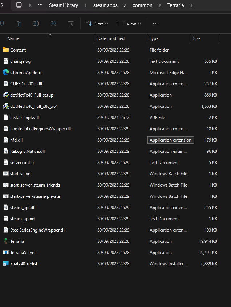
Task: Select the file name installscript.vdf
Action: tap(25, 118)
